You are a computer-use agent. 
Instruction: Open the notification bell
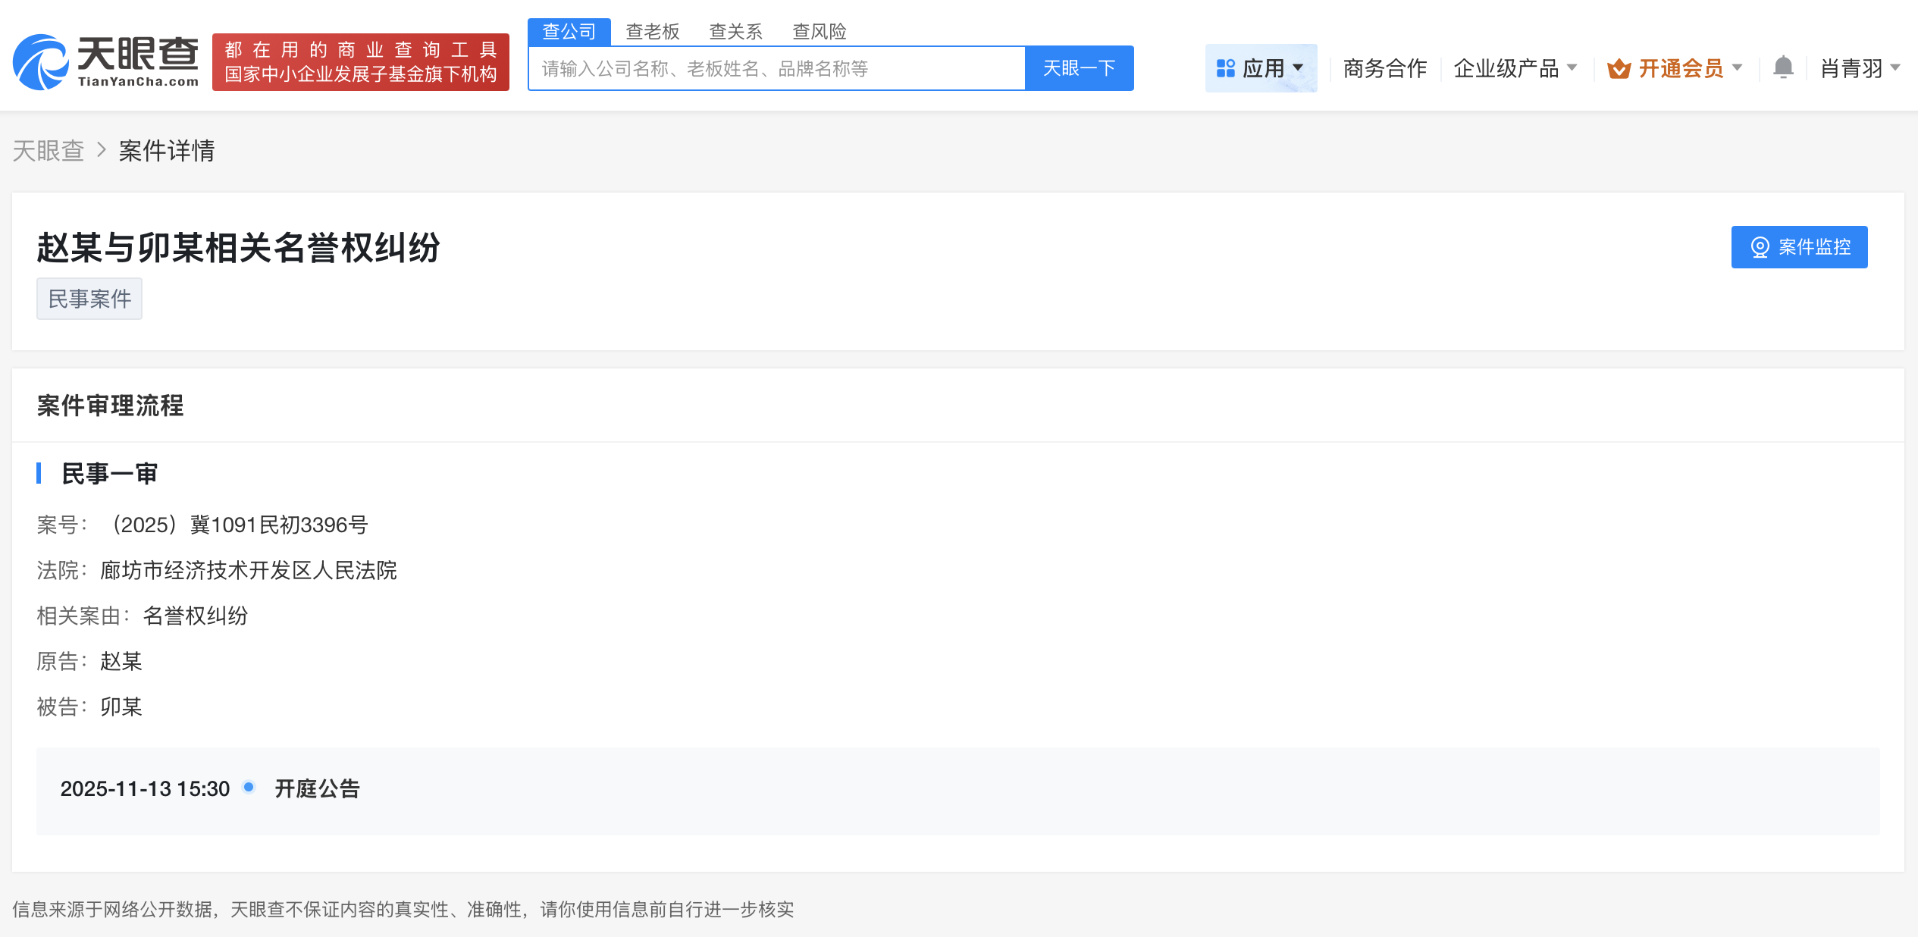point(1783,67)
